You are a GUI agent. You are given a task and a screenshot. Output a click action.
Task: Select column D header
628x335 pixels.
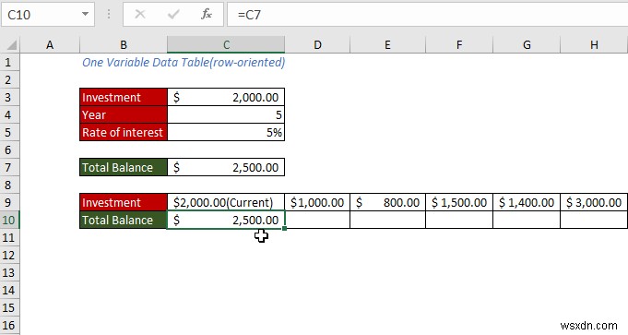tap(317, 45)
